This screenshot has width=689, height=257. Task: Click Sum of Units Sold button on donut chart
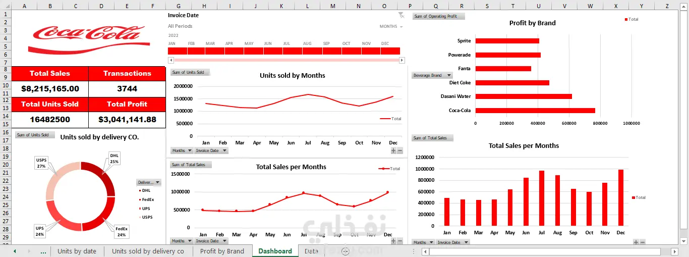(x=34, y=135)
